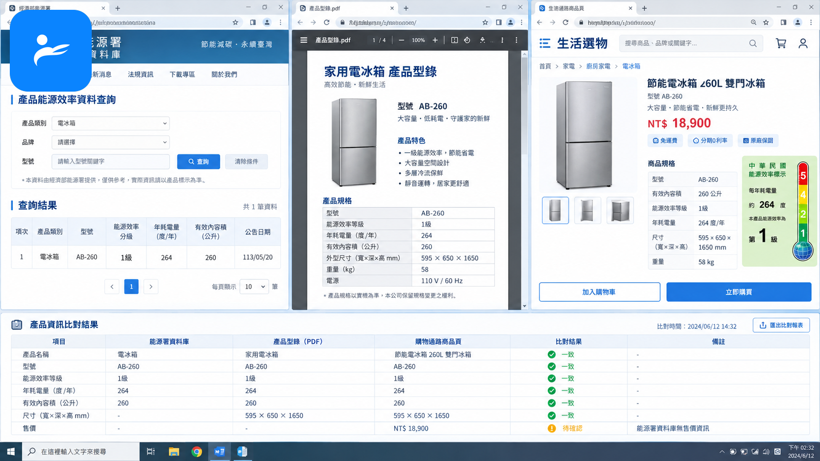The height and width of the screenshot is (461, 820).
Task: Bookmark the PDF window page with star
Action: [x=485, y=23]
